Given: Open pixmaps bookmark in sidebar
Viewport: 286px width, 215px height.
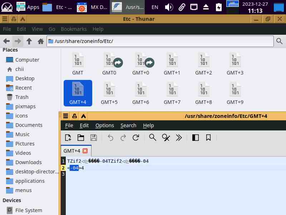Looking at the screenshot, I should [25, 106].
